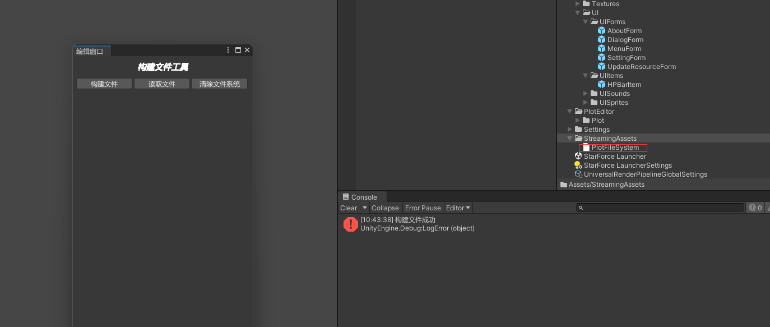The width and height of the screenshot is (770, 327).
Task: Click the red error icon in Console log
Action: (x=351, y=224)
